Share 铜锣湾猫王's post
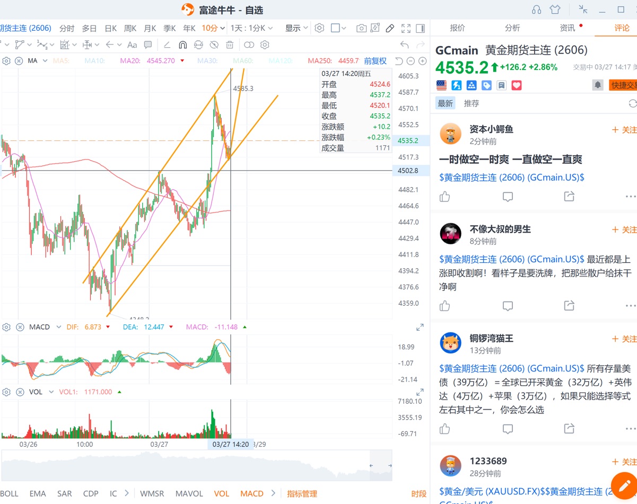 coord(569,429)
